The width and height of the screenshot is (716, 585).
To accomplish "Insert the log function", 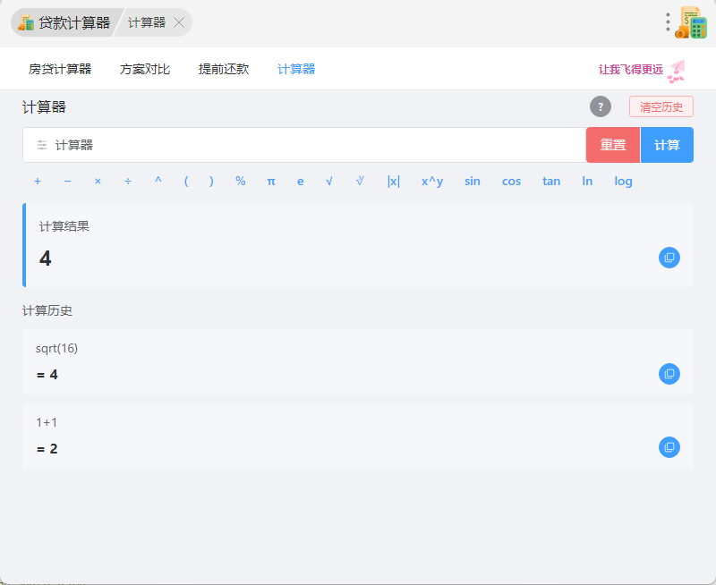I will (x=623, y=182).
